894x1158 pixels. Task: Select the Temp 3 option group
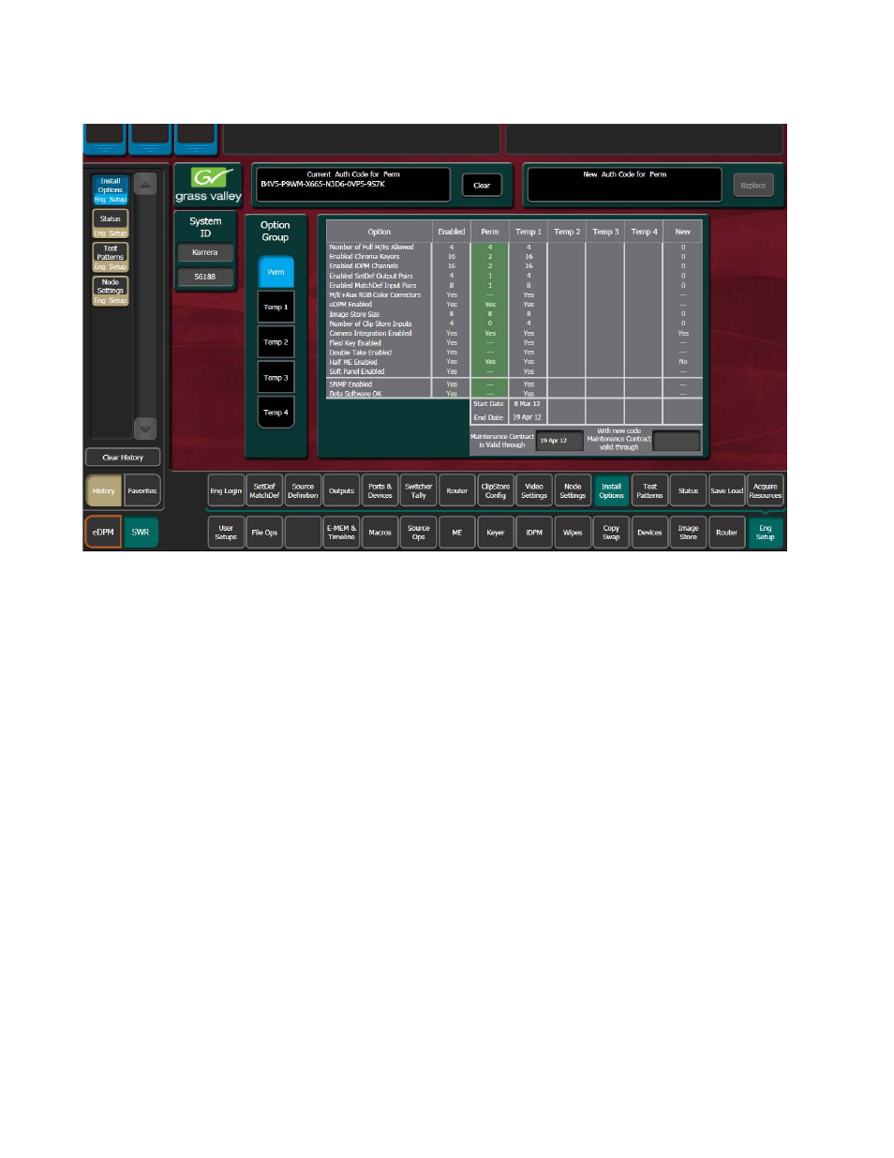tap(276, 378)
